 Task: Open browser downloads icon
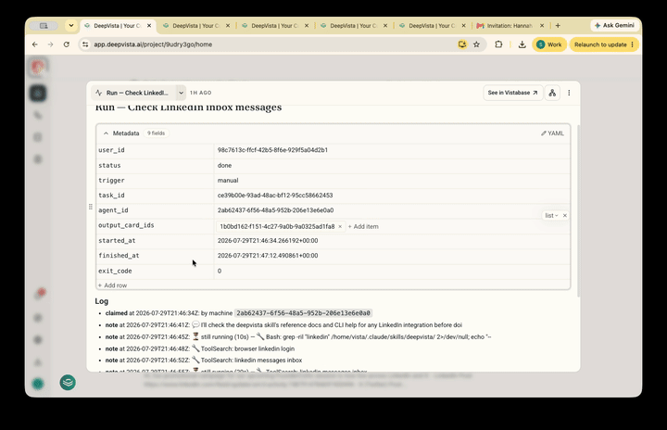(522, 44)
